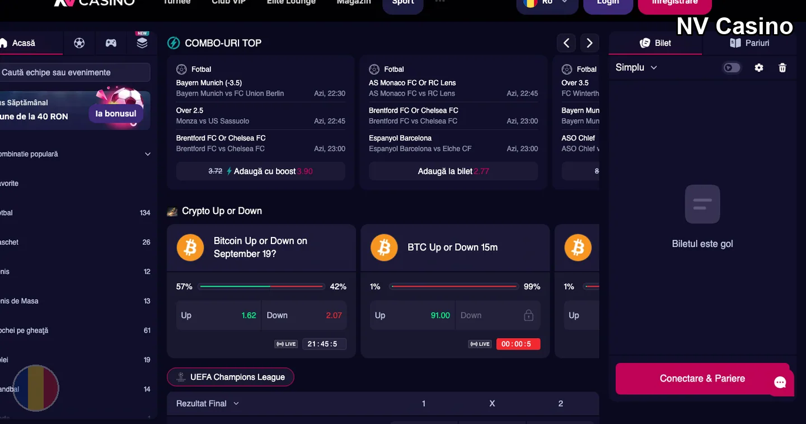Click the LIVE badge beside the red 00:00:5 timer
The height and width of the screenshot is (424, 806).
480,344
